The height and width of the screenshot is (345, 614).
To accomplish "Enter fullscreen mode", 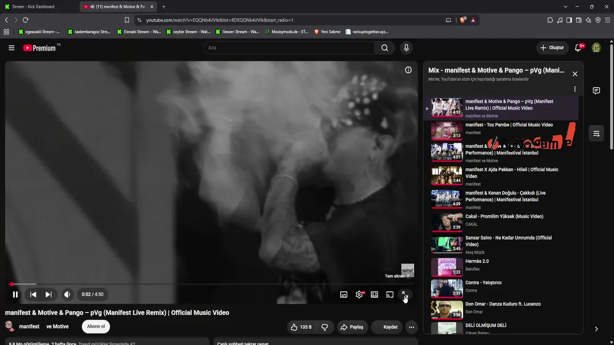I will [405, 295].
